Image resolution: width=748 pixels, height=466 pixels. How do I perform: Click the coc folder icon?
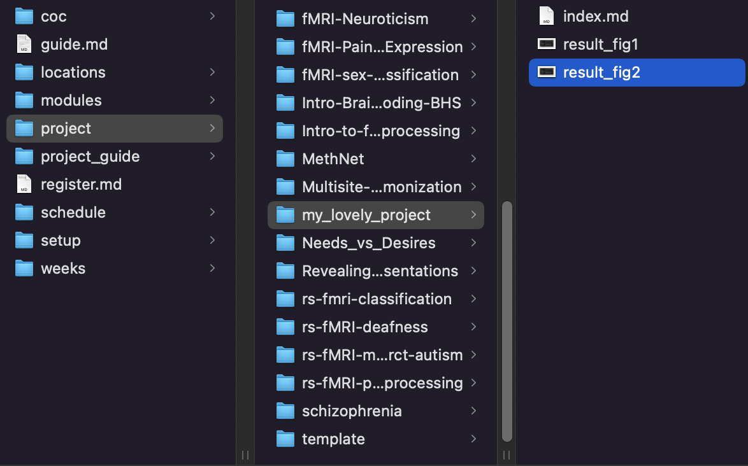[24, 17]
